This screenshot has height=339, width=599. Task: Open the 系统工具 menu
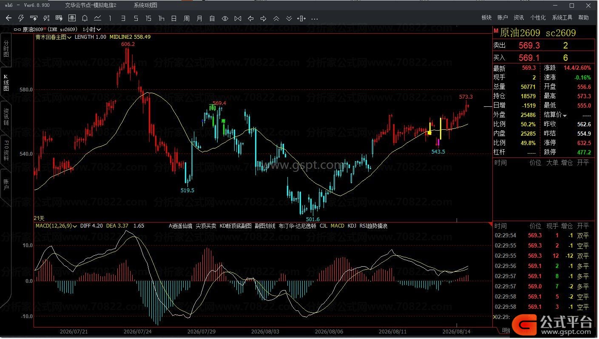coord(562,17)
